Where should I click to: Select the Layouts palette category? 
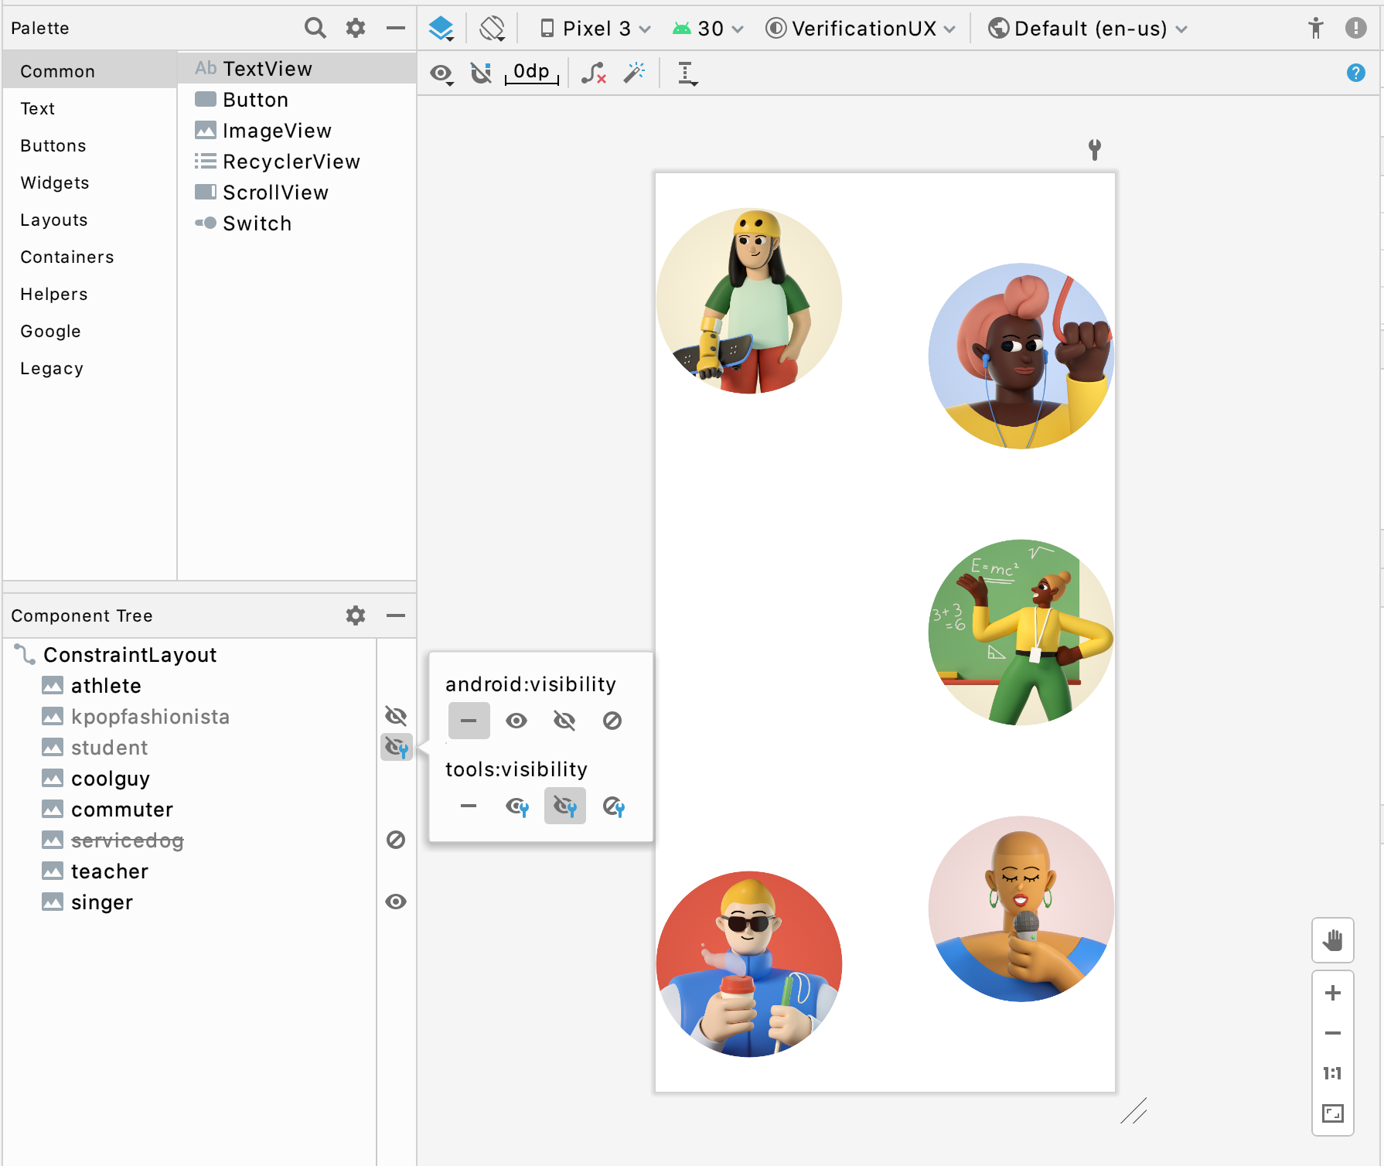click(90, 220)
